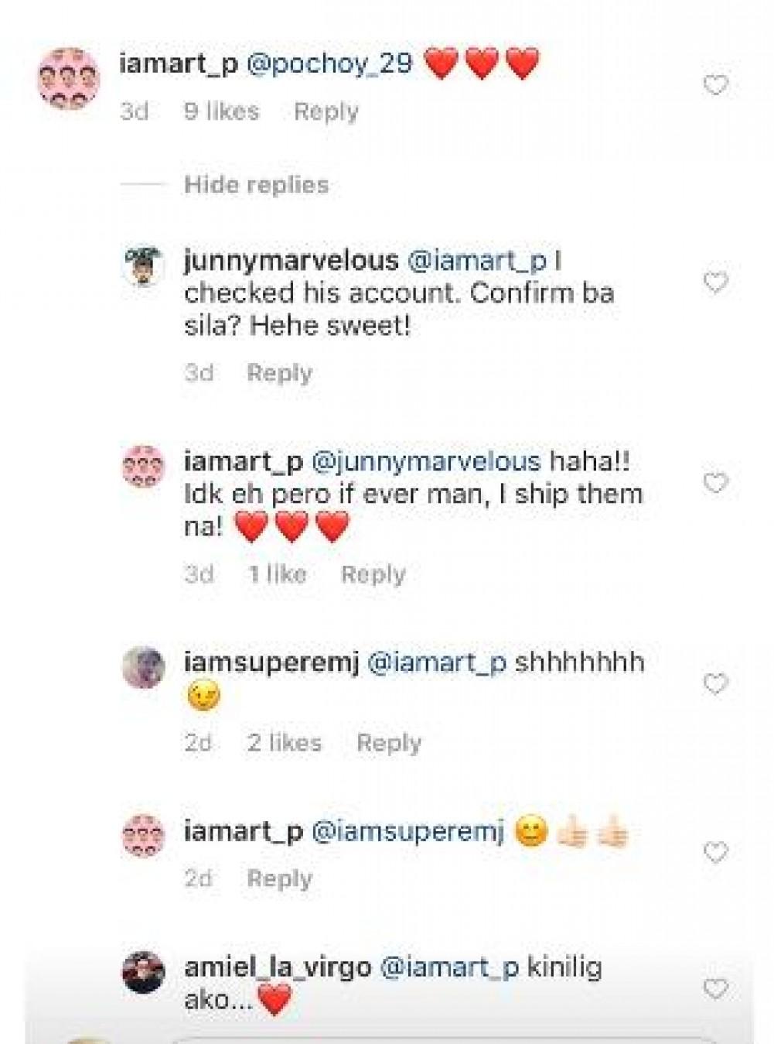This screenshot has width=774, height=1044.
Task: Reply to iamsuperemj's shhhhhhh comment
Action: (x=388, y=743)
